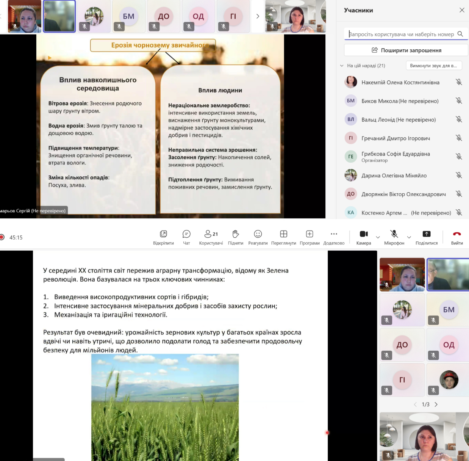Collapse the 'На цій нараді (21)' list
Viewport: 469px width, 461px height.
pos(342,66)
